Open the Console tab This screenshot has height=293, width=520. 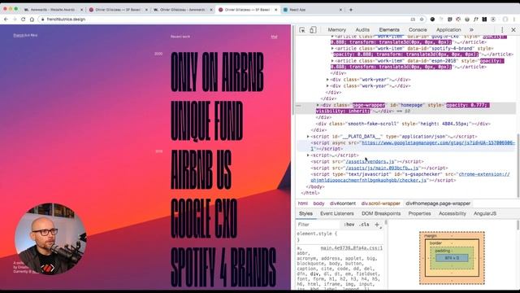click(418, 30)
